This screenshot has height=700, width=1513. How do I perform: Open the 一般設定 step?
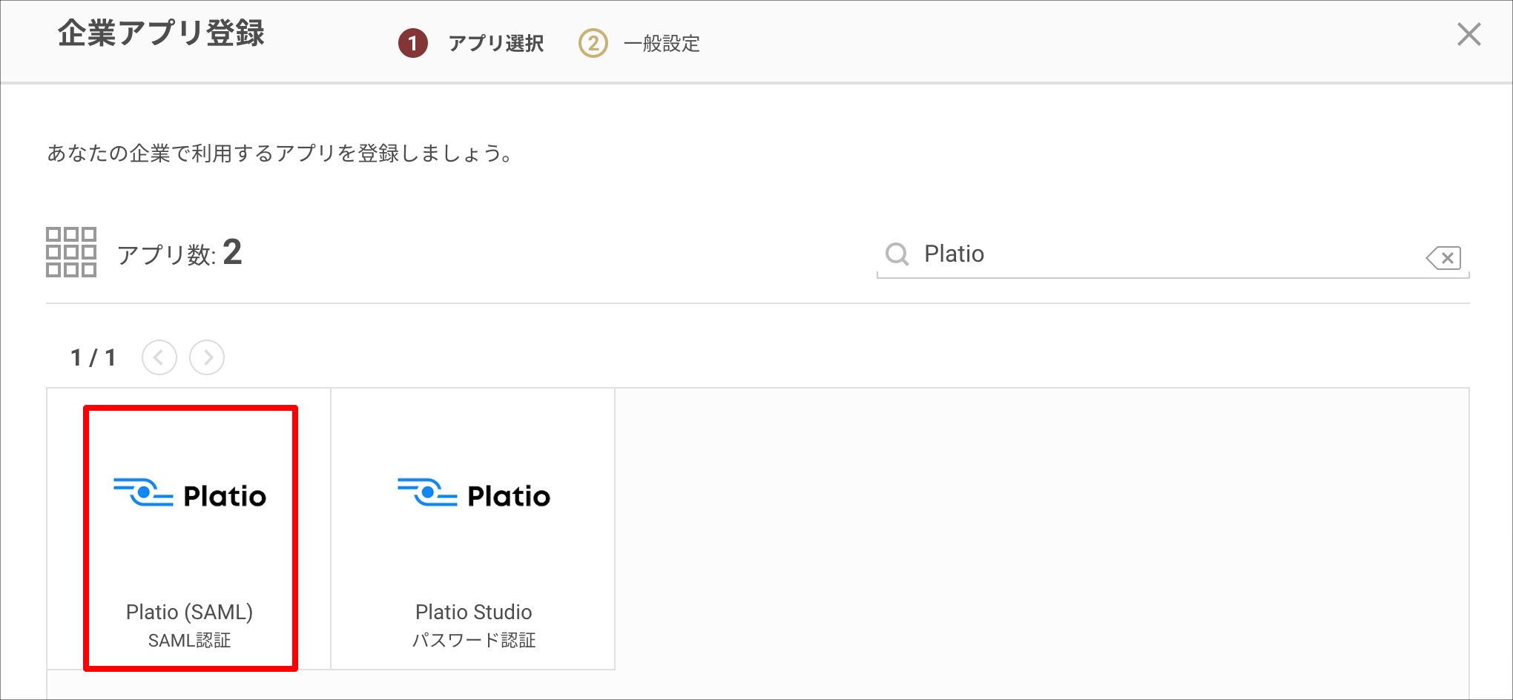662,44
